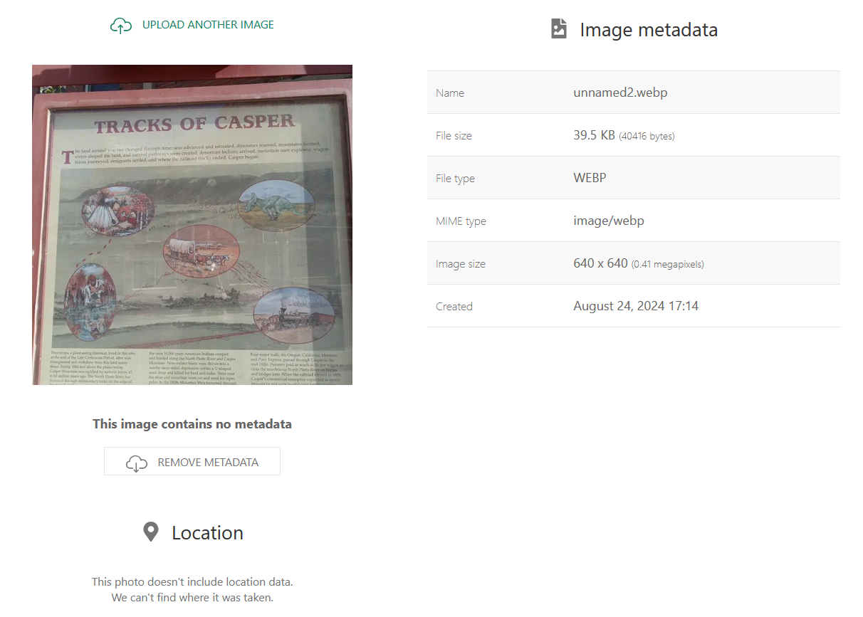
Task: Click the Remove Metadata button
Action: pos(192,461)
